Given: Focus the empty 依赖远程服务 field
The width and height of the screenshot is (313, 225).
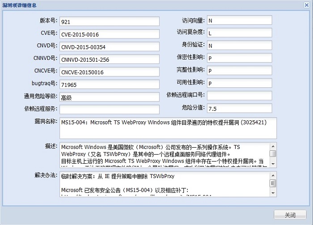Looking at the screenshot, I should (x=110, y=110).
